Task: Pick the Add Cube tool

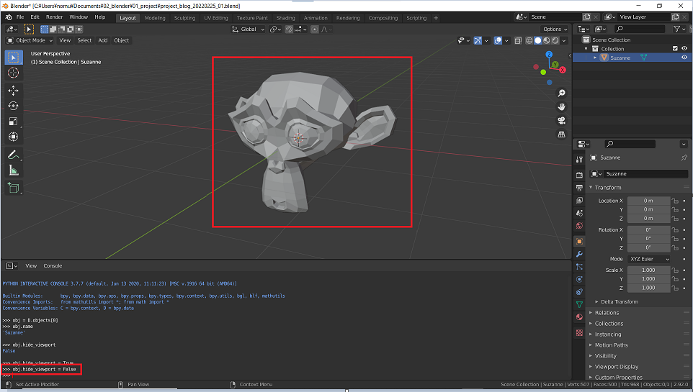Action: [13, 188]
